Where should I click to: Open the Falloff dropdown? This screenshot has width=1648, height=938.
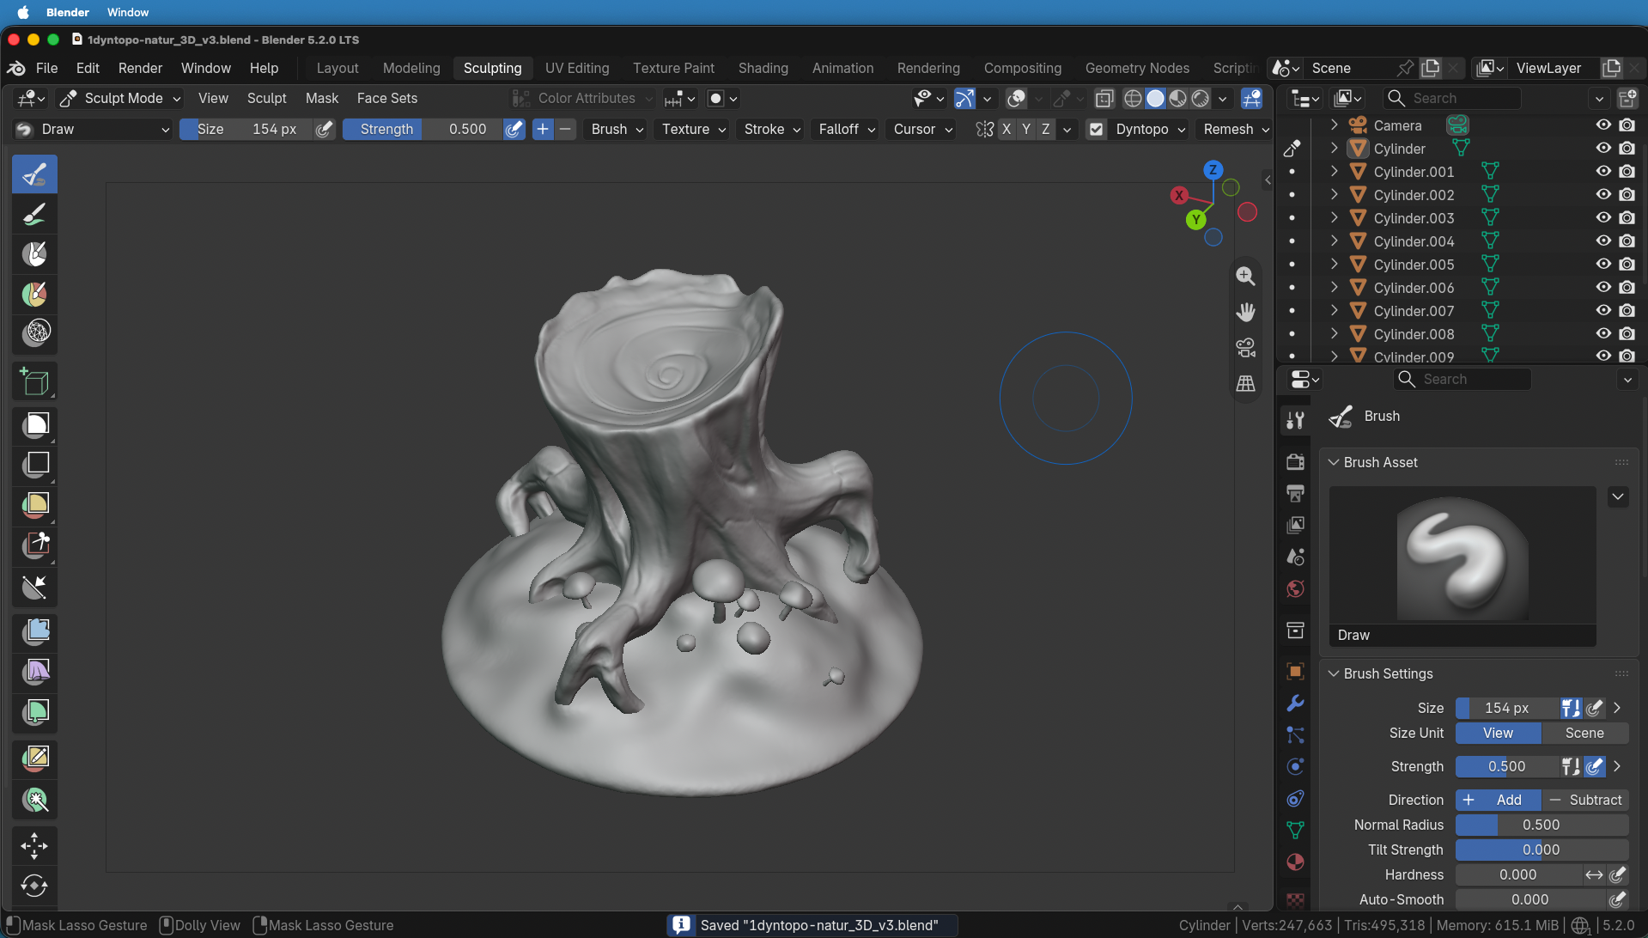pyautogui.click(x=846, y=130)
